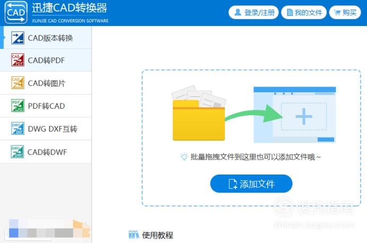Click the DWG DXF互转 blue icon
Image resolution: width=367 pixels, height=243 pixels.
(18, 128)
